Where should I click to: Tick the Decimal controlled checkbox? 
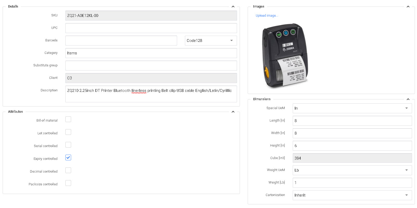(x=68, y=170)
